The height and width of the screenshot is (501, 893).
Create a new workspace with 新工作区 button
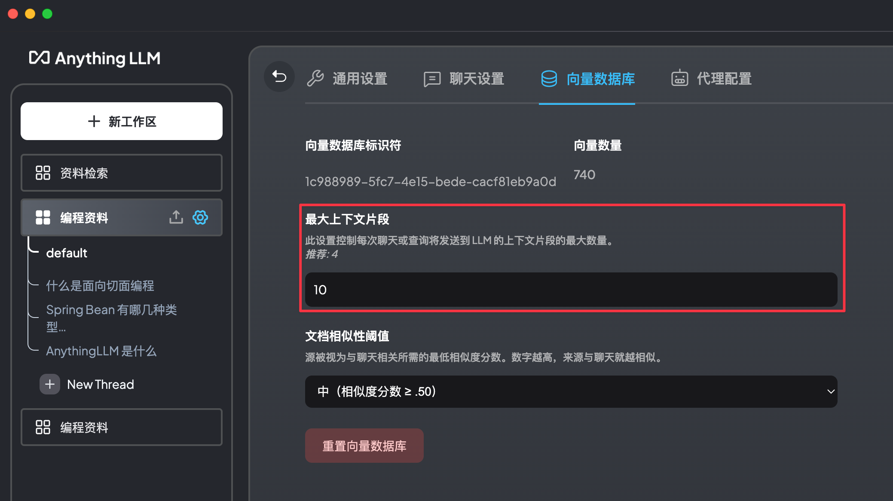point(122,121)
